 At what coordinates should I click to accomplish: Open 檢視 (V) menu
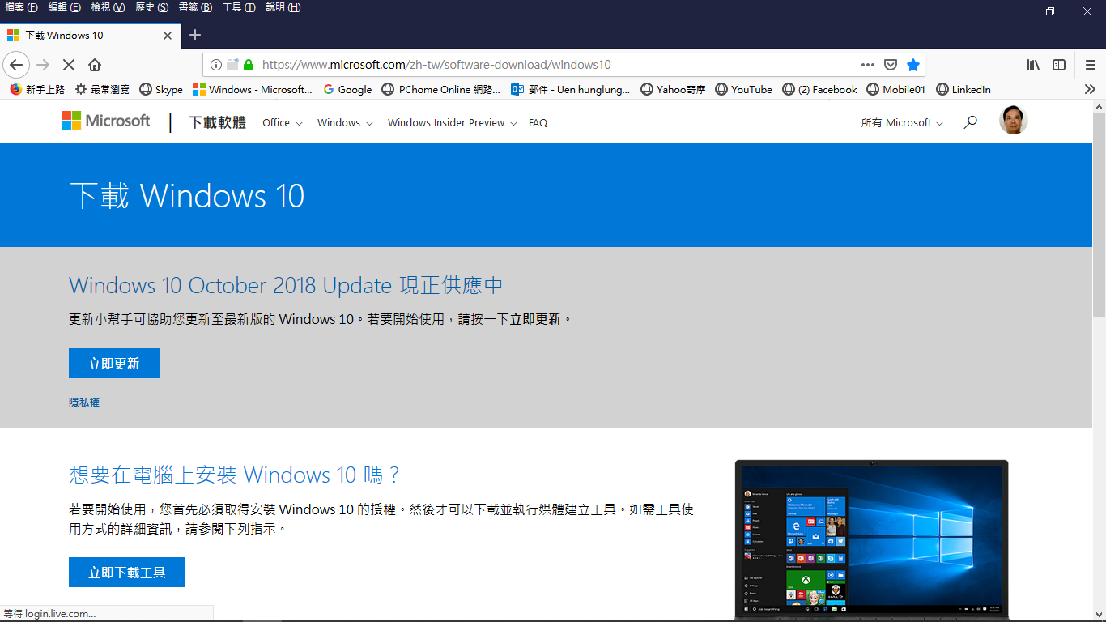pos(108,7)
